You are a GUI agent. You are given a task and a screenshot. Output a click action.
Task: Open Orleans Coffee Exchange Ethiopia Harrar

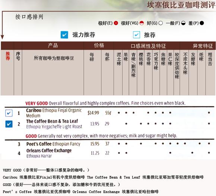point(49,153)
